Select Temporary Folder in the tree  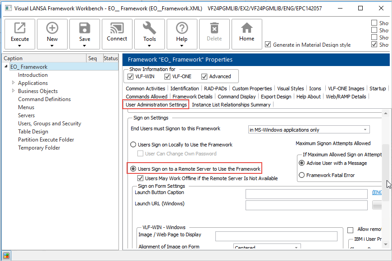[39, 148]
